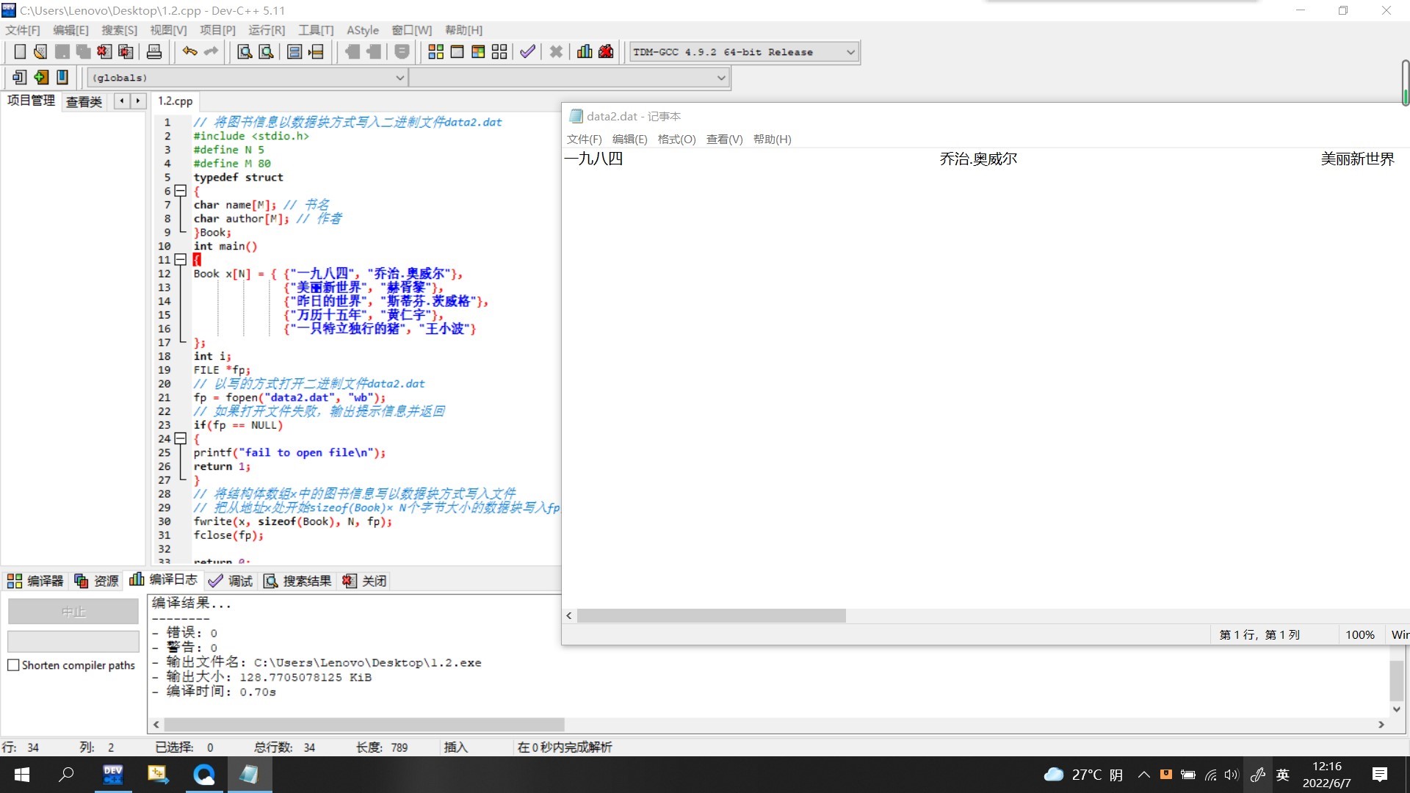Viewport: 1410px width, 793px height.
Task: Click the New file toolbar icon
Action: coord(20,51)
